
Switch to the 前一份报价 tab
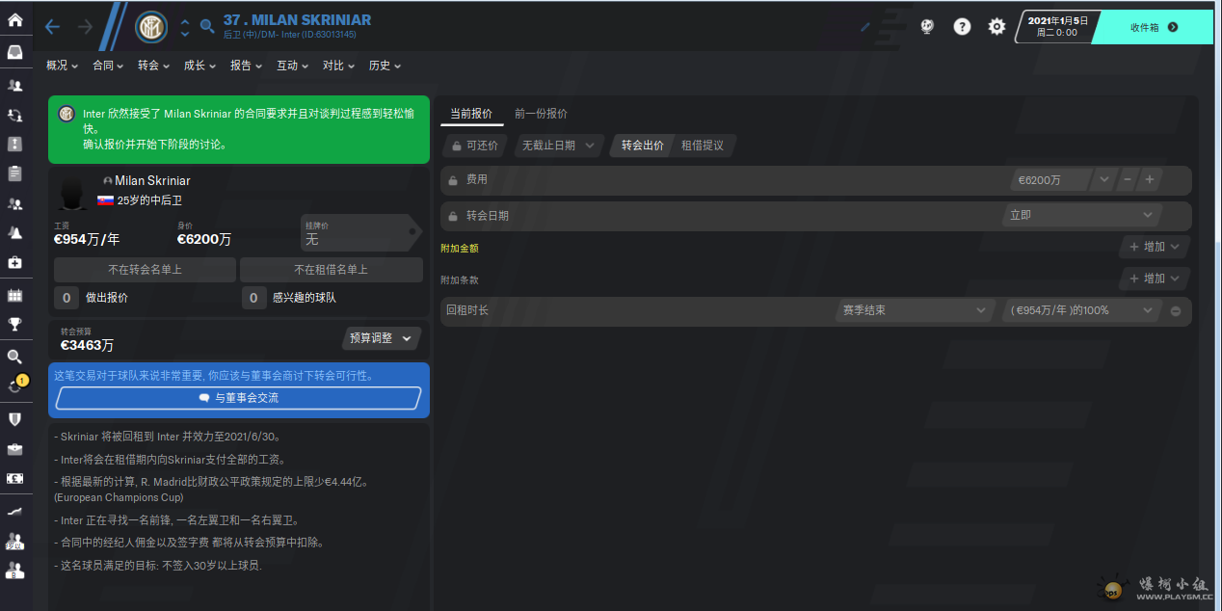point(541,113)
